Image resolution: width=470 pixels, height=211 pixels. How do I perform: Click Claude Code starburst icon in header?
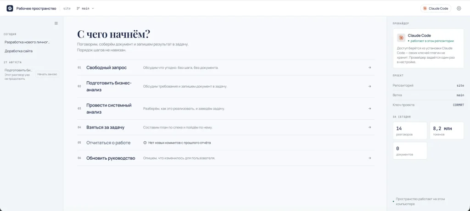(425, 8)
